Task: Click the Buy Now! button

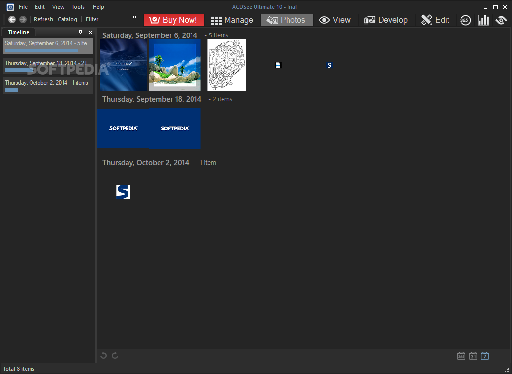Action: pos(174,20)
